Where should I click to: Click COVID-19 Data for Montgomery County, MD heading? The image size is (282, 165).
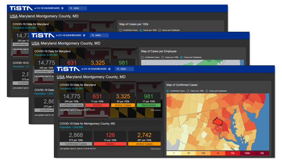pos(88,124)
